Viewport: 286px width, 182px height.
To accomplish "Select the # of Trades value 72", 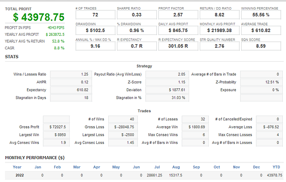I will (x=95, y=15).
